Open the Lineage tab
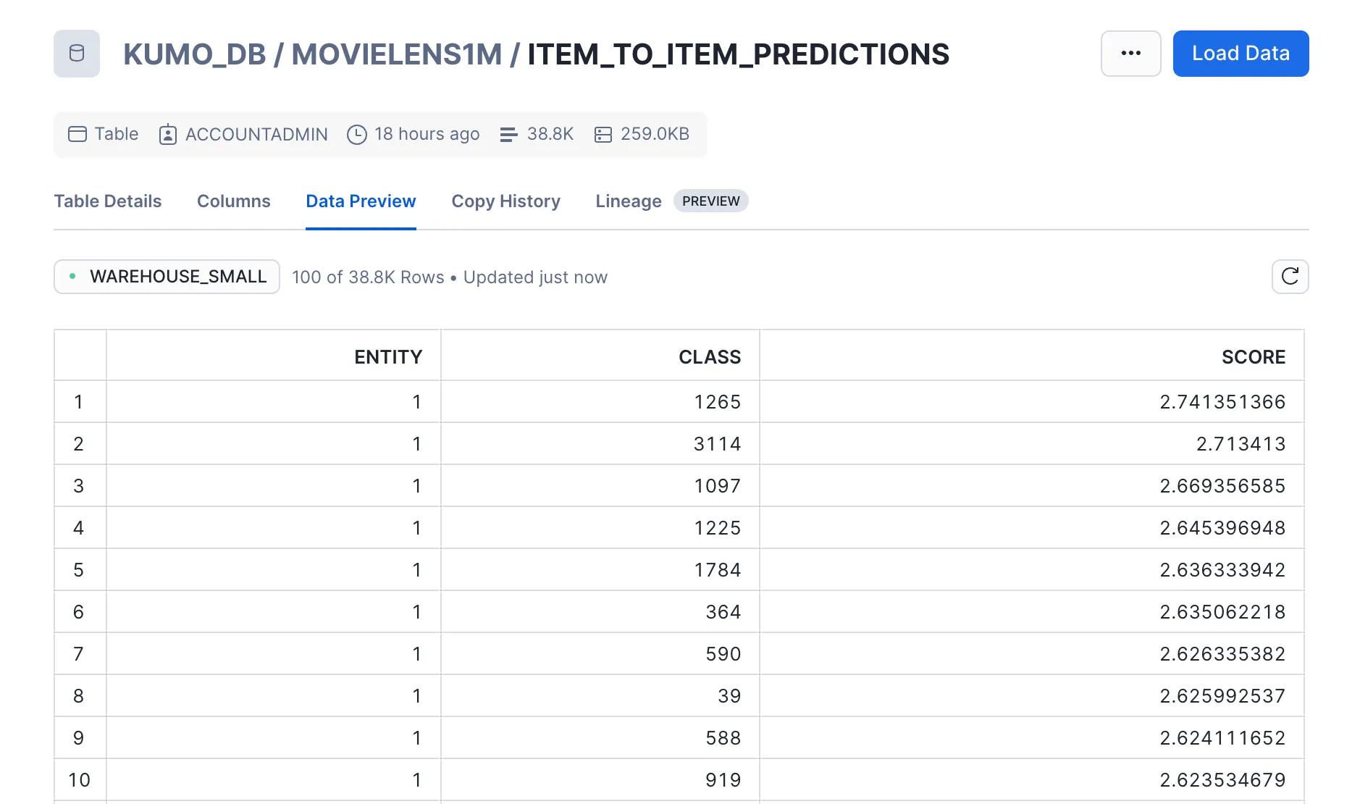Image resolution: width=1360 pixels, height=804 pixels. pos(628,201)
